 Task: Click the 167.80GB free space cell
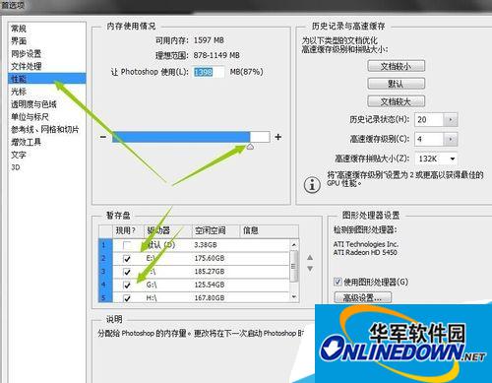[210, 298]
